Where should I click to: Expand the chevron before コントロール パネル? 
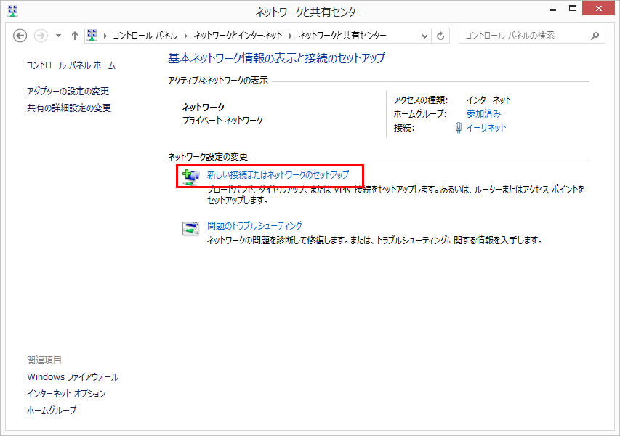coord(105,36)
